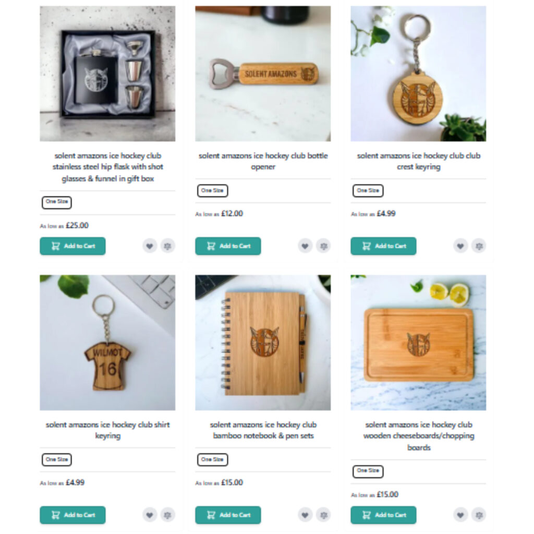
Task: Open the Wilmot 16 shirt keyring image
Action: point(107,343)
